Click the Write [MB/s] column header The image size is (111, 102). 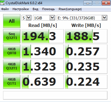pos(86,25)
